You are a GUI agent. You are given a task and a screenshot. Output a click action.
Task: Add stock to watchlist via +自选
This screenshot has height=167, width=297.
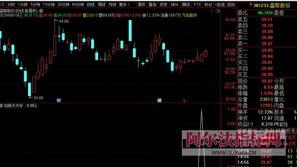tap(220, 4)
